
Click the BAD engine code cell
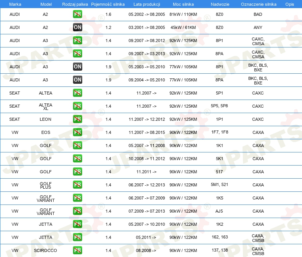point(258,14)
